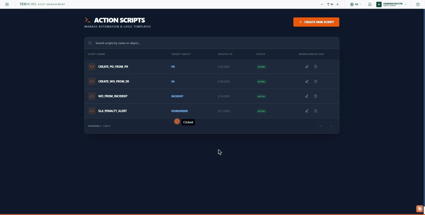Click the font size T 13 indicator
Viewport: 425px width, 215px height.
point(330,4)
